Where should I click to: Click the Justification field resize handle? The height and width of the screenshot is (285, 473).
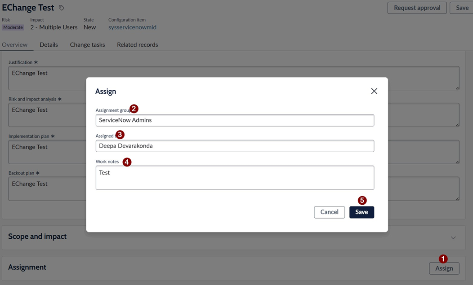[457, 88]
